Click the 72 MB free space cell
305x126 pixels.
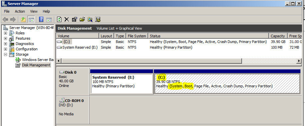(294, 47)
